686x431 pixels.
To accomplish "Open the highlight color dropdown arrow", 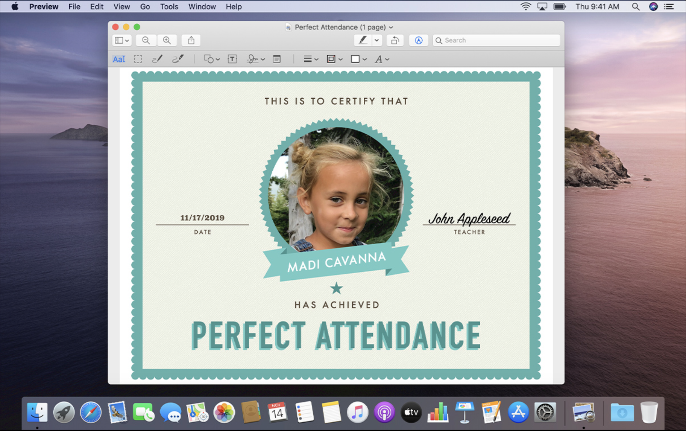I will click(376, 40).
